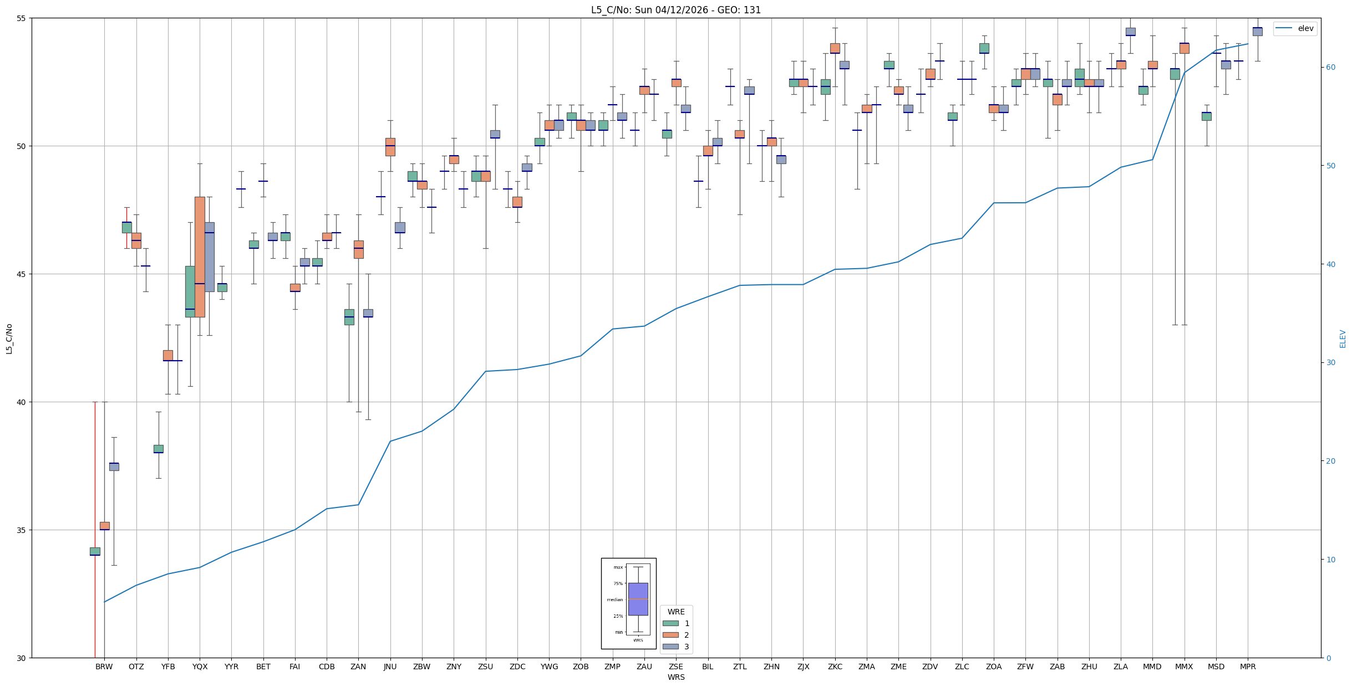Click the MMX station tick label

[x=1183, y=667]
